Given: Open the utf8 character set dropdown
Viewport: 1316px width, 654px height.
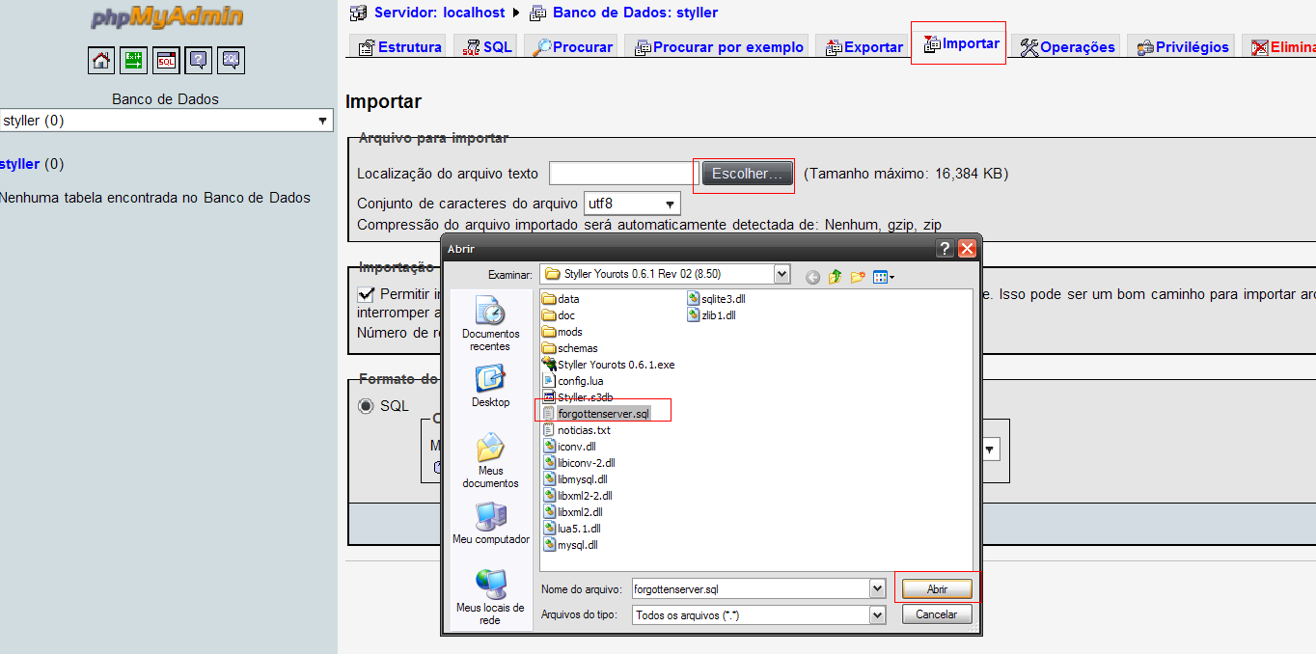Looking at the screenshot, I should tap(632, 204).
